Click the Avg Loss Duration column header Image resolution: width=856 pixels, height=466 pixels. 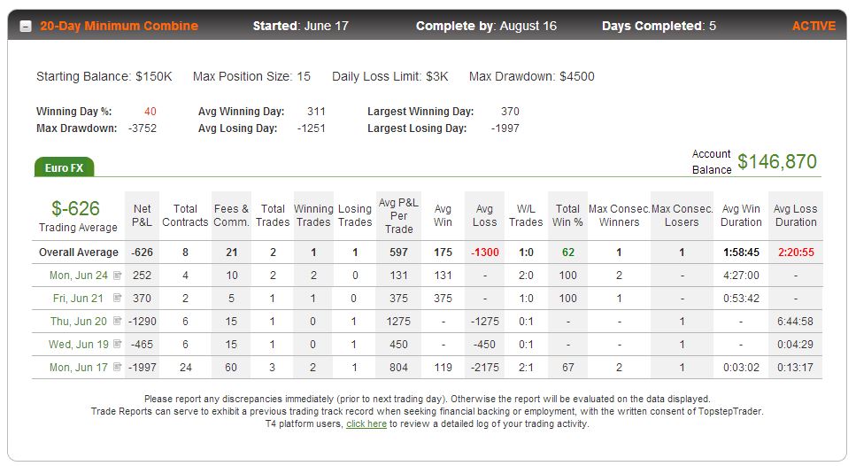point(796,215)
